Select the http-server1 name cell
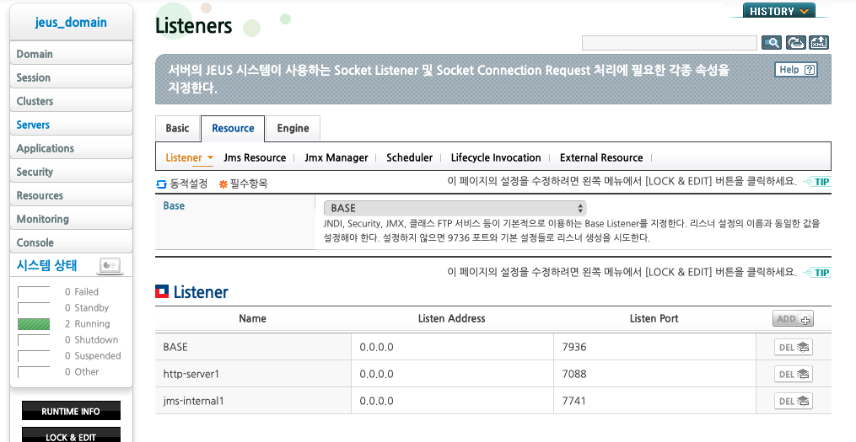The image size is (856, 442). pyautogui.click(x=253, y=374)
